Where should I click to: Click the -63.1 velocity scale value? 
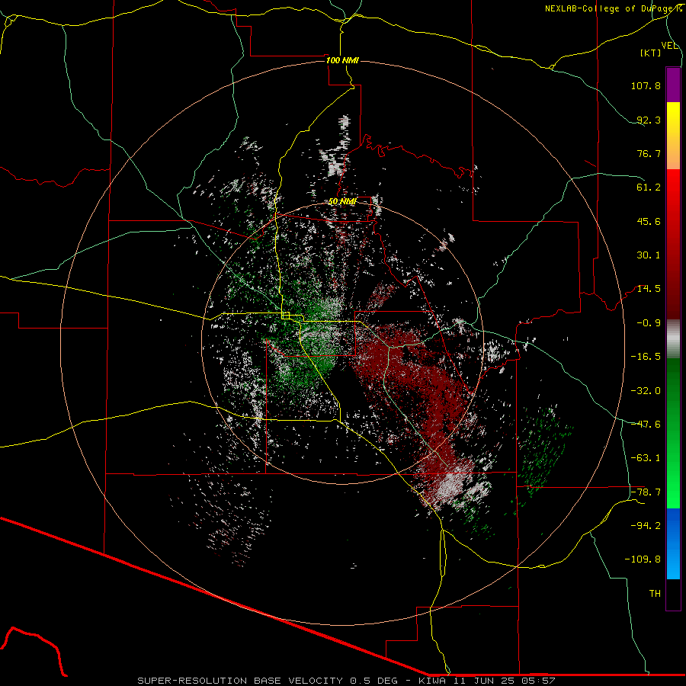click(x=646, y=458)
